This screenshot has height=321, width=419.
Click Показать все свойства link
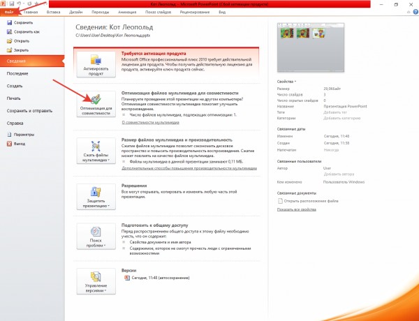297,209
